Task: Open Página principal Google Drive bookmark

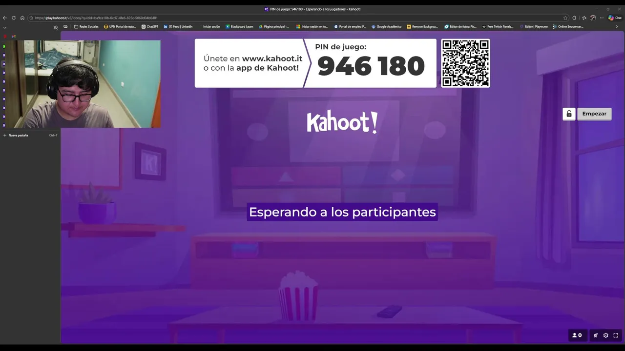Action: point(274,27)
